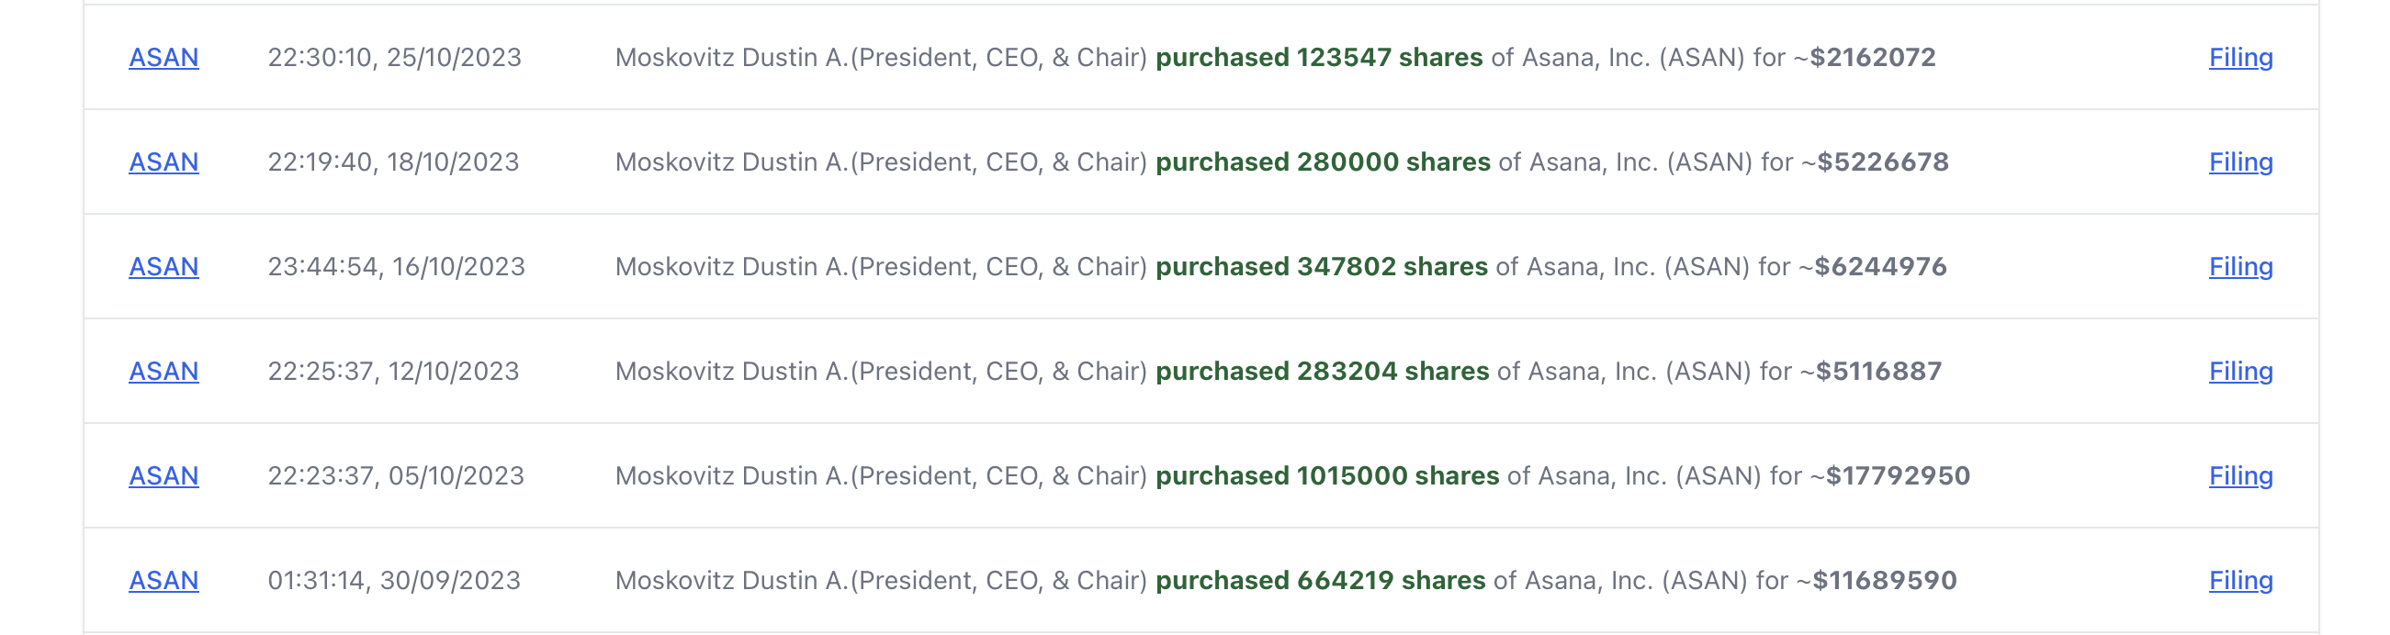Click the "purchased 347802 shares" green text
The height and width of the screenshot is (635, 2390).
(x=1321, y=267)
